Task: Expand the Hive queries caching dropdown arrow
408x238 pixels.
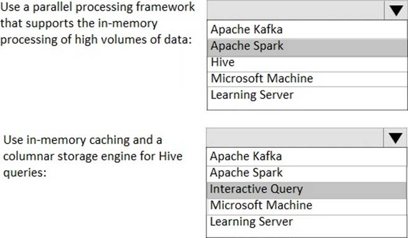Action: click(x=396, y=137)
